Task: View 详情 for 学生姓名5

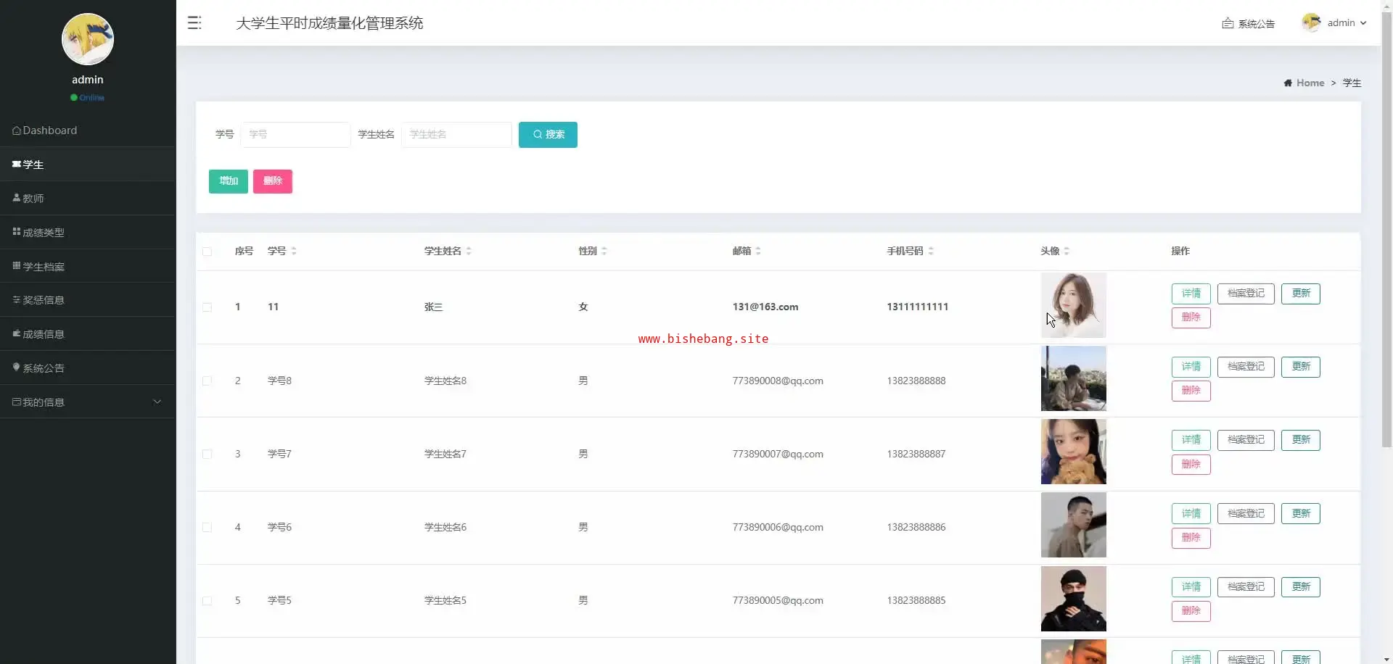Action: point(1191,587)
